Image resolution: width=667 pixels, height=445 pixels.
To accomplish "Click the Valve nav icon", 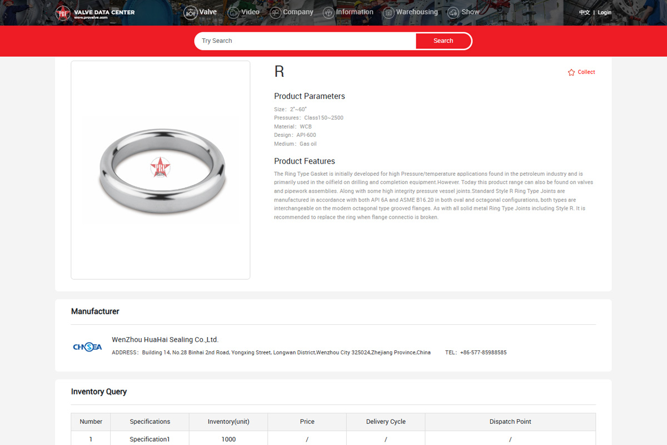I will [191, 12].
